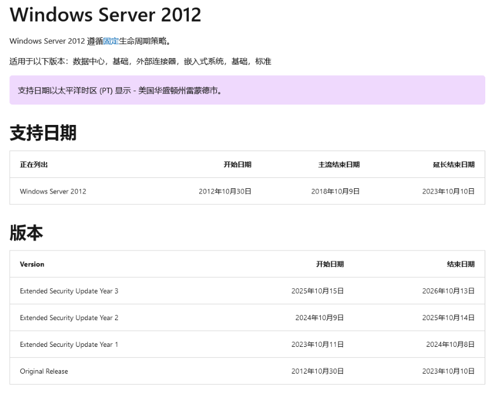Open the 固定 lifecycle policy link
Screen dimensions: 494x398
pos(111,41)
